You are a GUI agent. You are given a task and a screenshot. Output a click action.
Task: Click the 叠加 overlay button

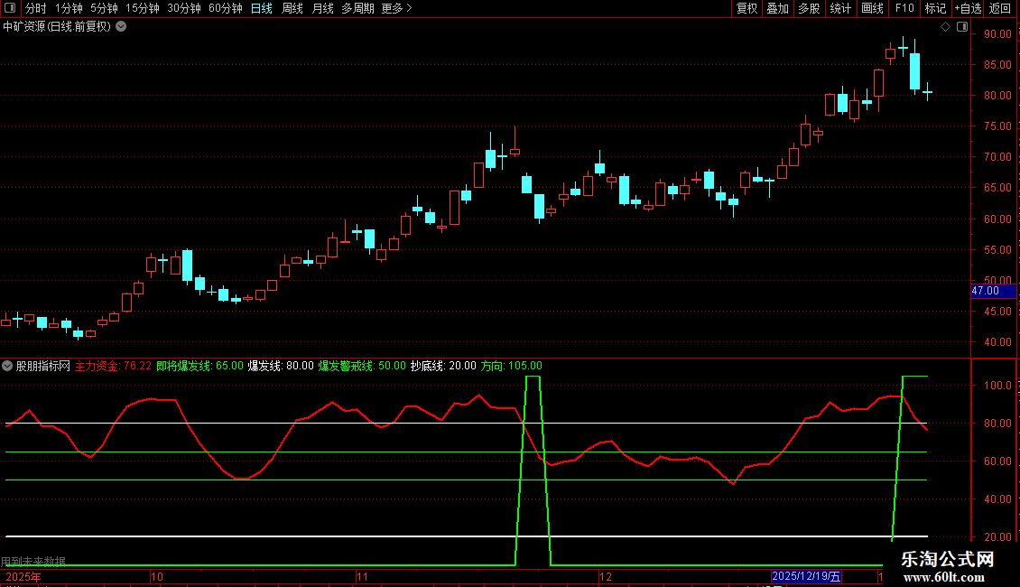777,8
